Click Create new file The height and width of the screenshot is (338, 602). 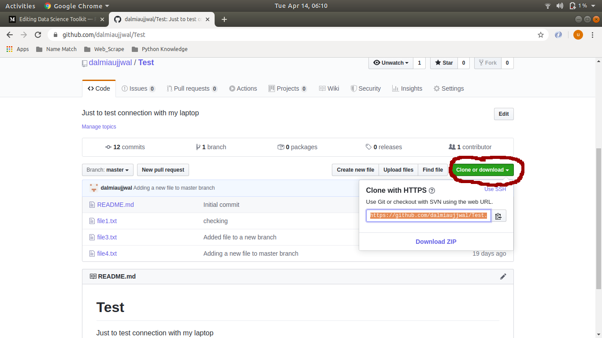click(x=356, y=170)
